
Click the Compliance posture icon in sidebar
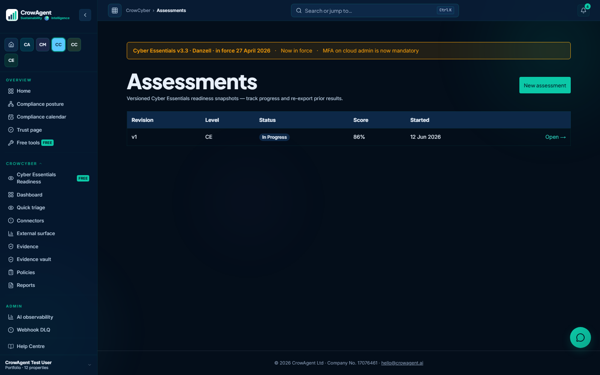coord(11,104)
